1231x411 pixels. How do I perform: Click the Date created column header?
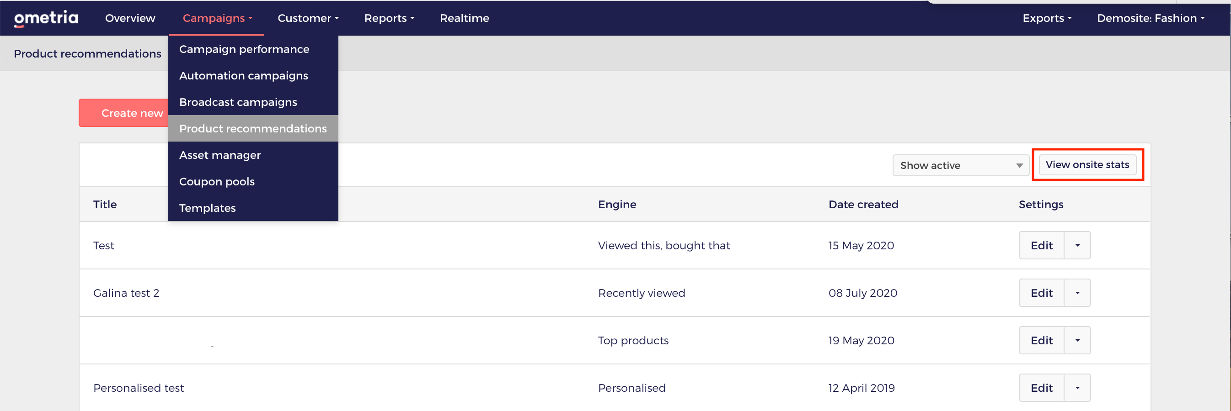[x=863, y=204]
